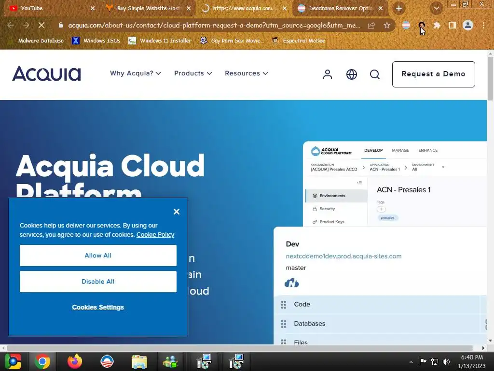Open the Windows 11 Installer bookmark
The height and width of the screenshot is (371, 494).
point(160,41)
